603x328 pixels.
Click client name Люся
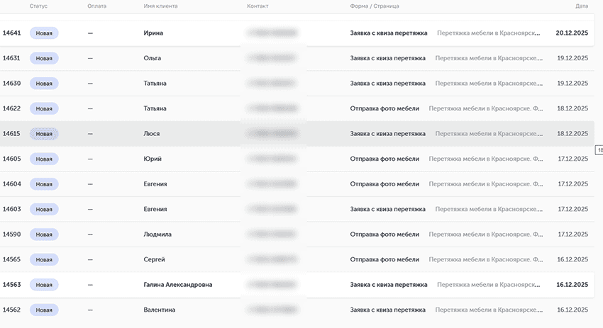pos(151,133)
